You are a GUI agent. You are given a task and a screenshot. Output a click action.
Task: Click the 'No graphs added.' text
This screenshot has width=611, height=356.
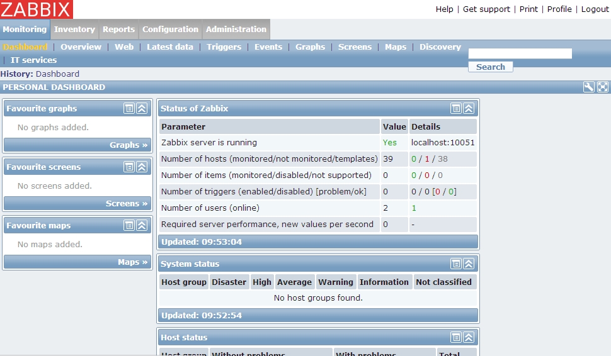[53, 127]
